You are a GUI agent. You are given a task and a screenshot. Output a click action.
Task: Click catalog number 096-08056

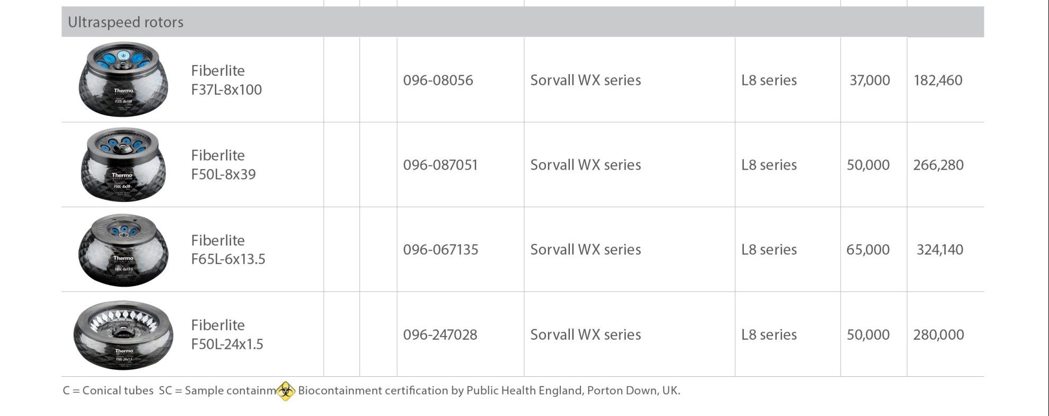point(438,80)
